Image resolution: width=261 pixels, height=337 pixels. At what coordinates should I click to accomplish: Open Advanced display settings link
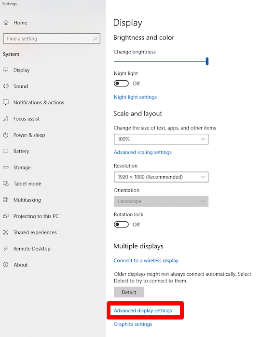(143, 310)
